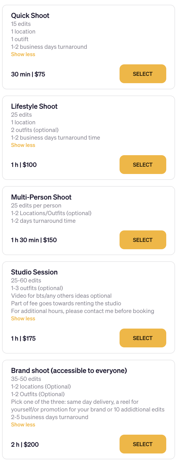Hide Studio Session details using Show less
The width and height of the screenshot is (178, 462).
tap(23, 319)
